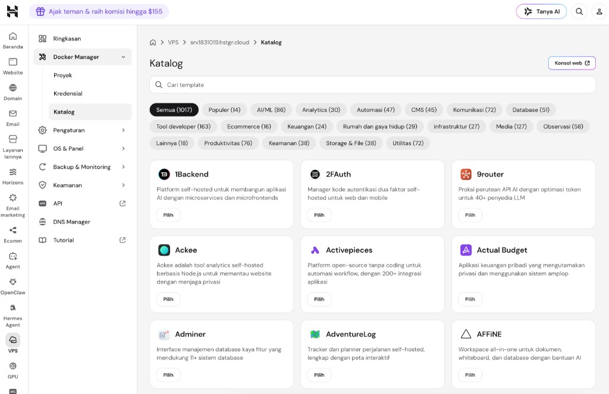
Task: Open DNS Manager in the sidebar
Action: pyautogui.click(x=82, y=222)
